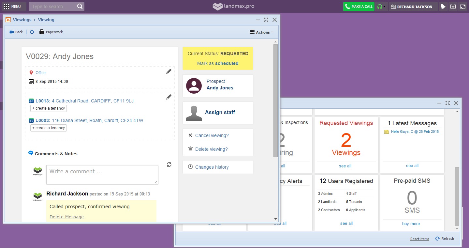Create a tenancy for 4 Cathedral Road
Viewport: 469px width, 248px height.
click(49, 108)
